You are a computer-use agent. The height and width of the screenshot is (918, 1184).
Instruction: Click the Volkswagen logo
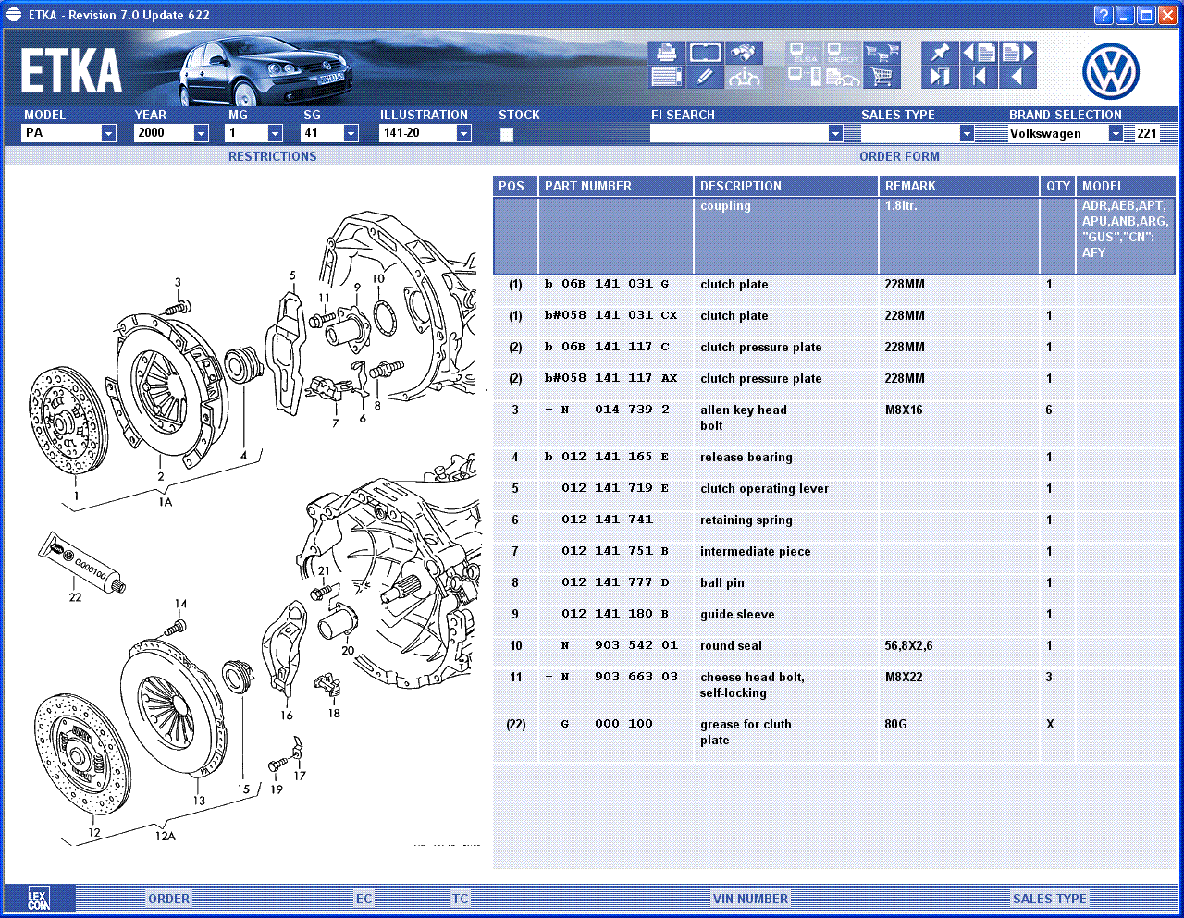1110,71
